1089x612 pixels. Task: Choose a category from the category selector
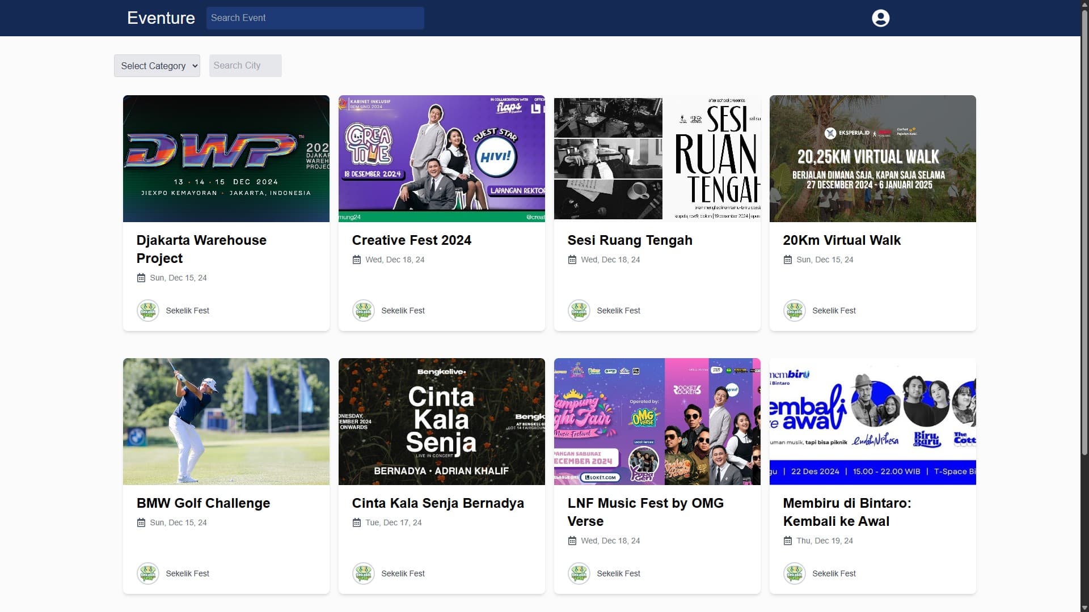coord(157,66)
